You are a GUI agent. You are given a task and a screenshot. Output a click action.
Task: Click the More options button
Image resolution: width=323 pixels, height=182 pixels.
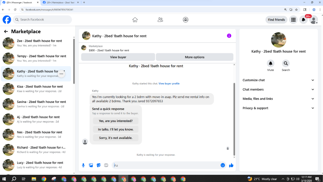point(194,57)
